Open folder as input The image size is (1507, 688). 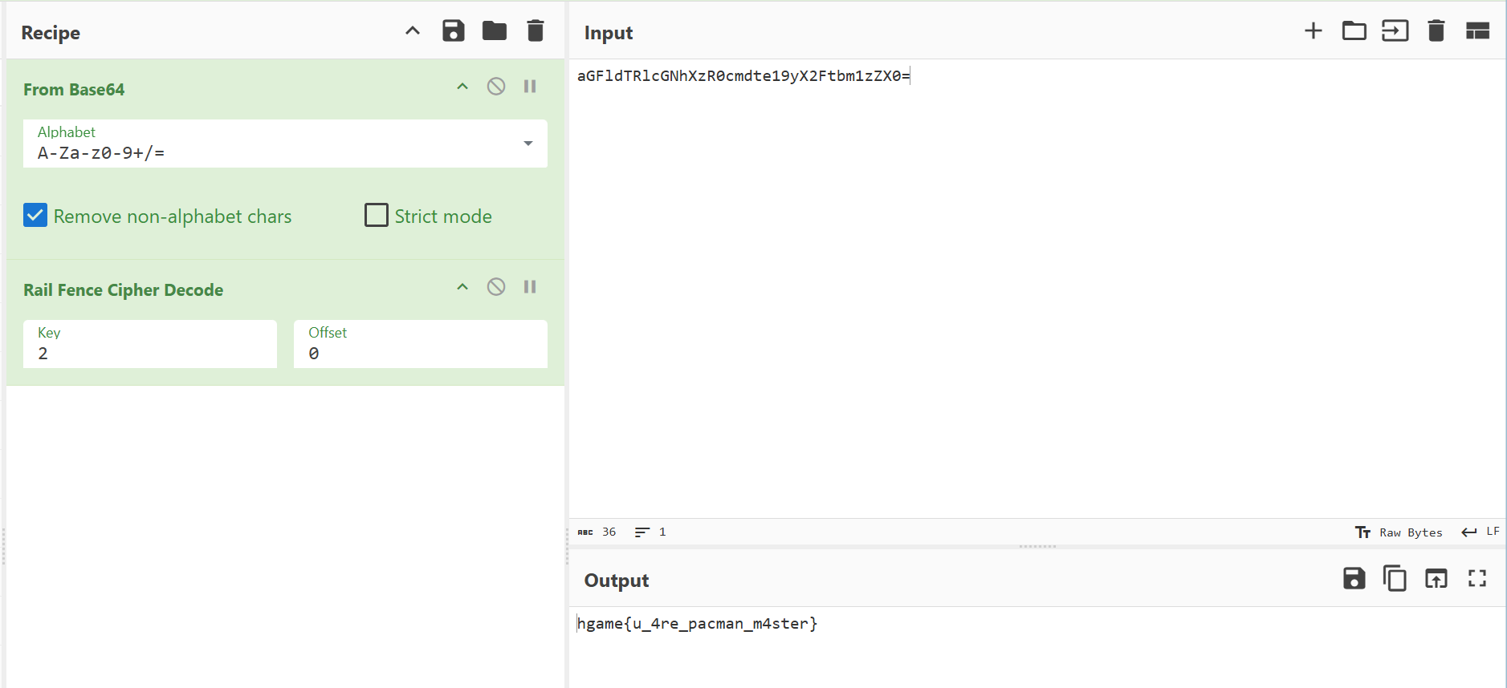(x=1354, y=31)
